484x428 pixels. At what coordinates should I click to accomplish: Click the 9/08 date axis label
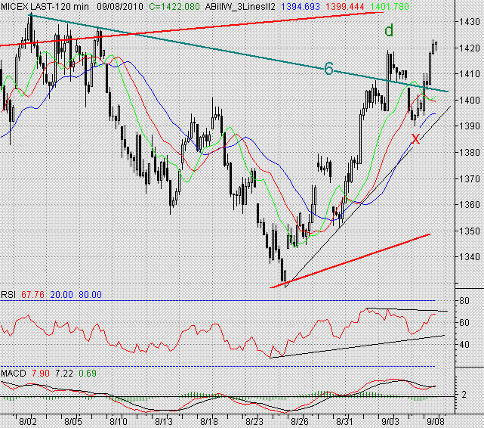point(435,421)
